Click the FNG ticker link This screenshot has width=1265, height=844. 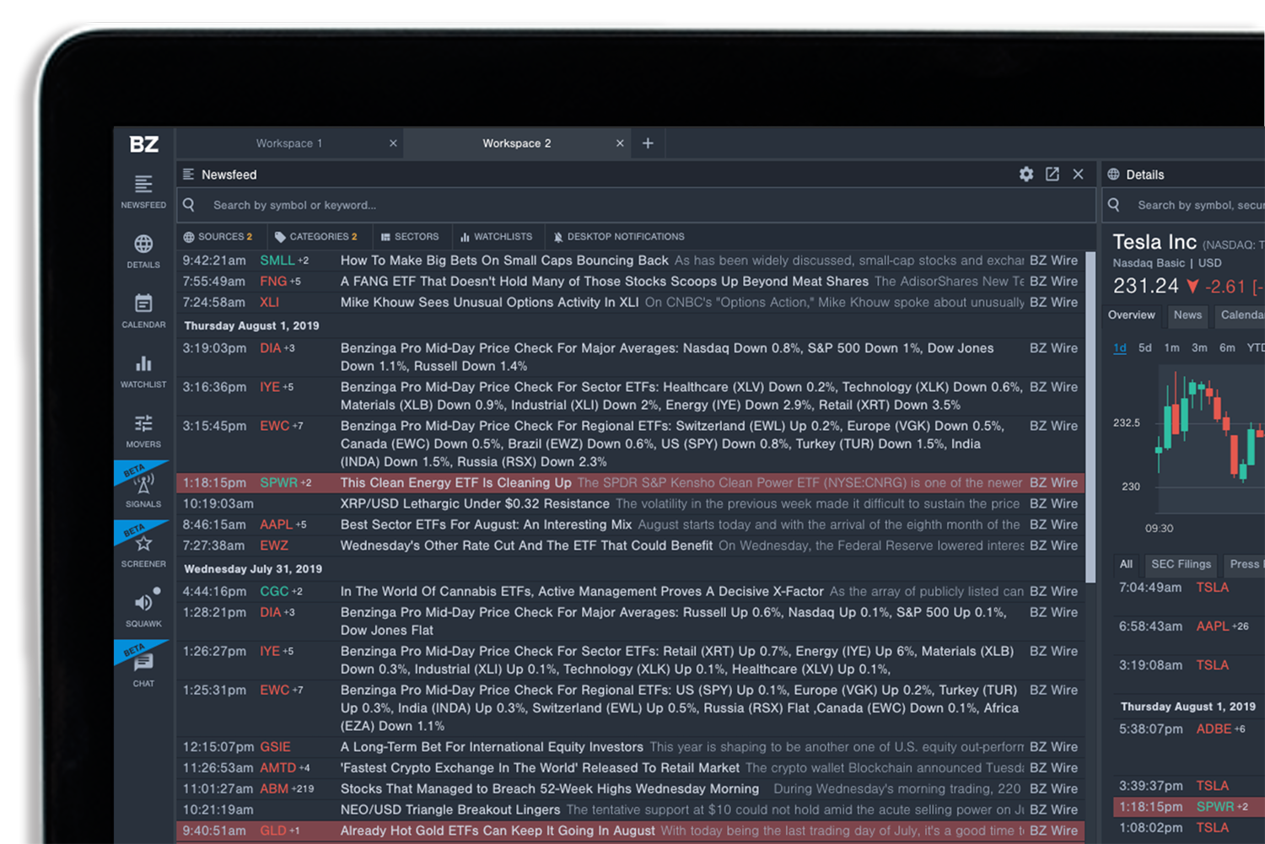pyautogui.click(x=273, y=282)
